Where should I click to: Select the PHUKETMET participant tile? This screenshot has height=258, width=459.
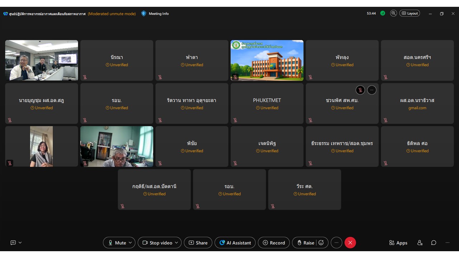coord(267,103)
